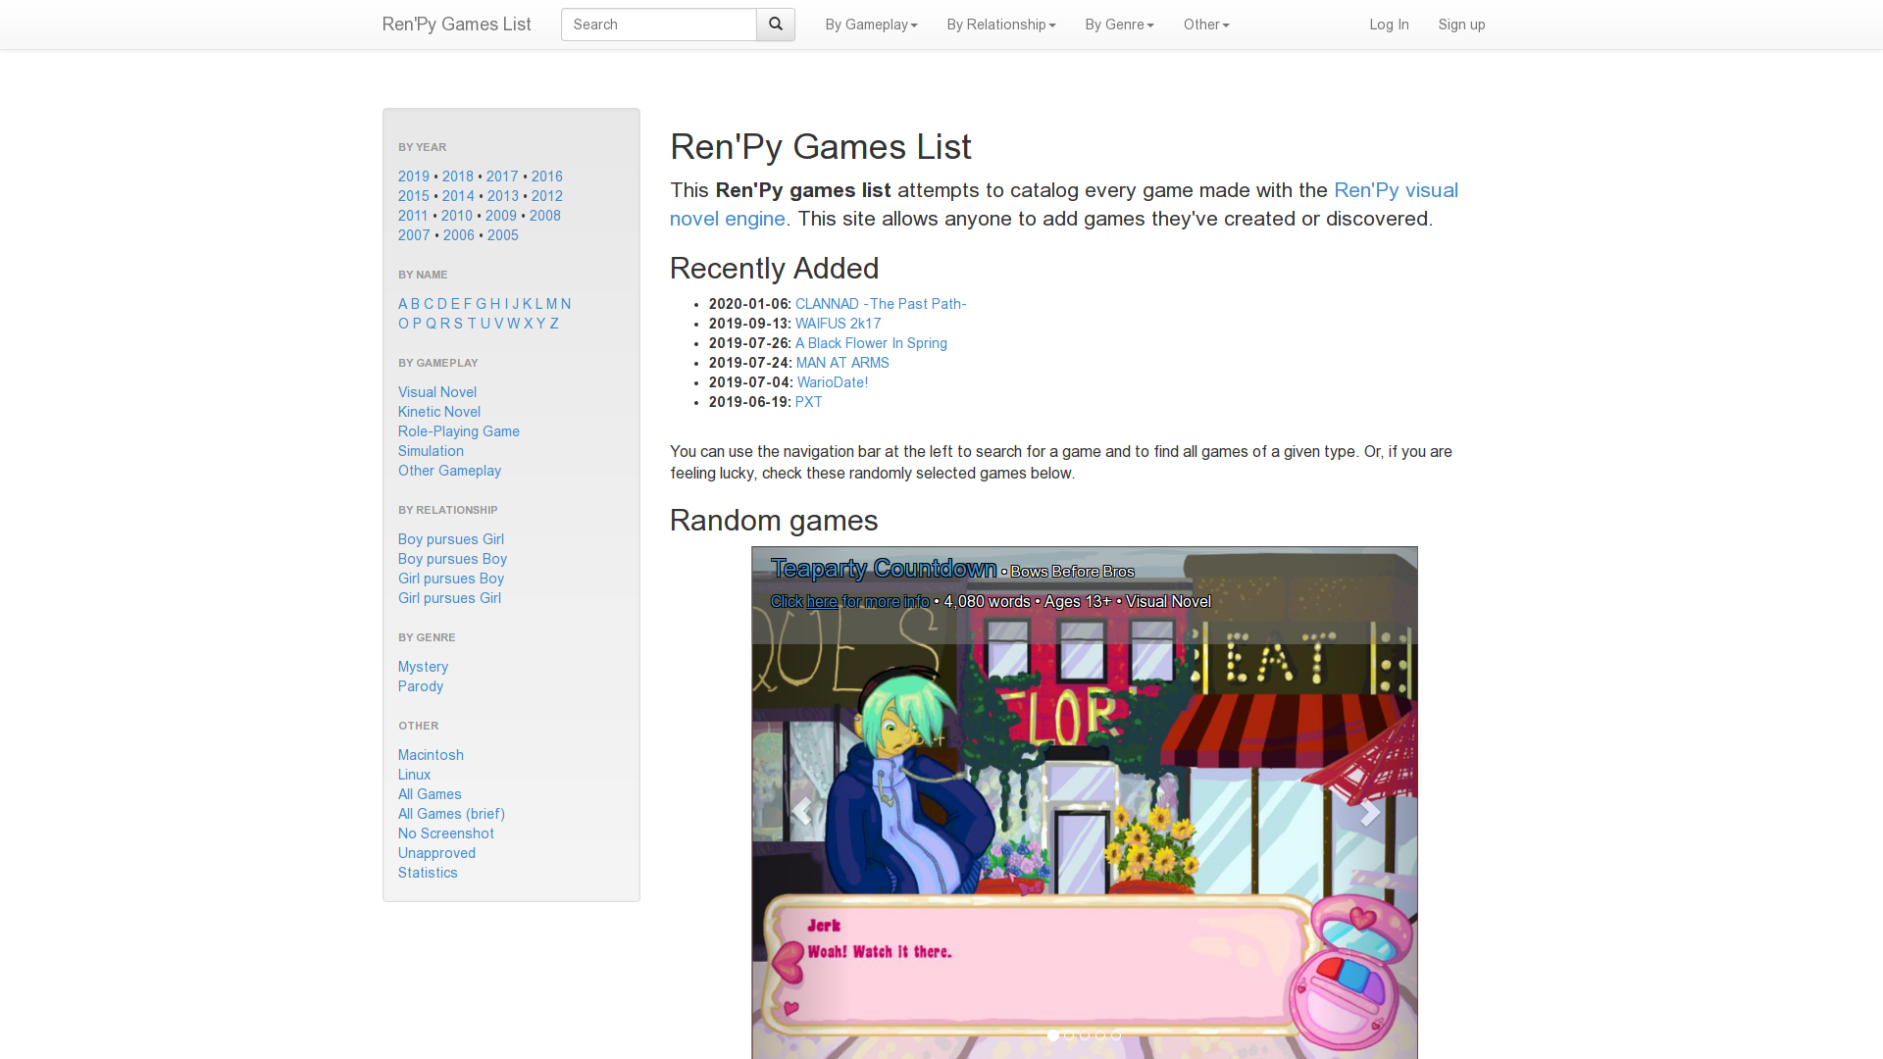Open the Sign up page
The height and width of the screenshot is (1059, 1883).
(x=1461, y=25)
